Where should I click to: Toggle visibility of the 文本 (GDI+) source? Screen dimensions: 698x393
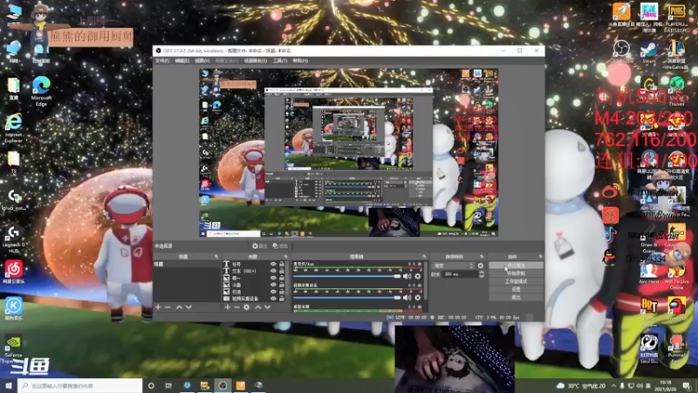click(273, 271)
